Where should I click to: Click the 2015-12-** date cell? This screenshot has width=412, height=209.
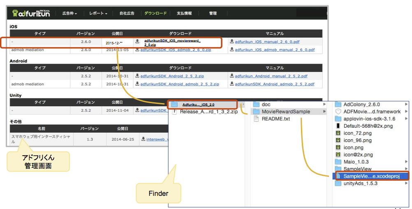click(x=118, y=43)
